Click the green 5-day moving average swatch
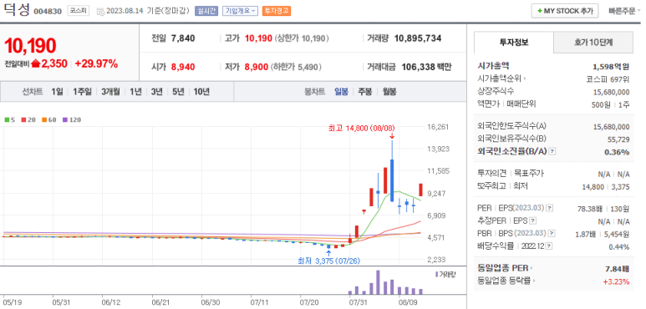 7,119
